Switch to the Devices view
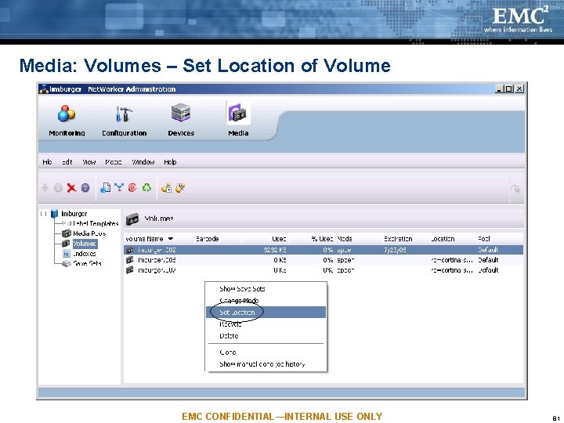This screenshot has width=564, height=423. [x=181, y=121]
